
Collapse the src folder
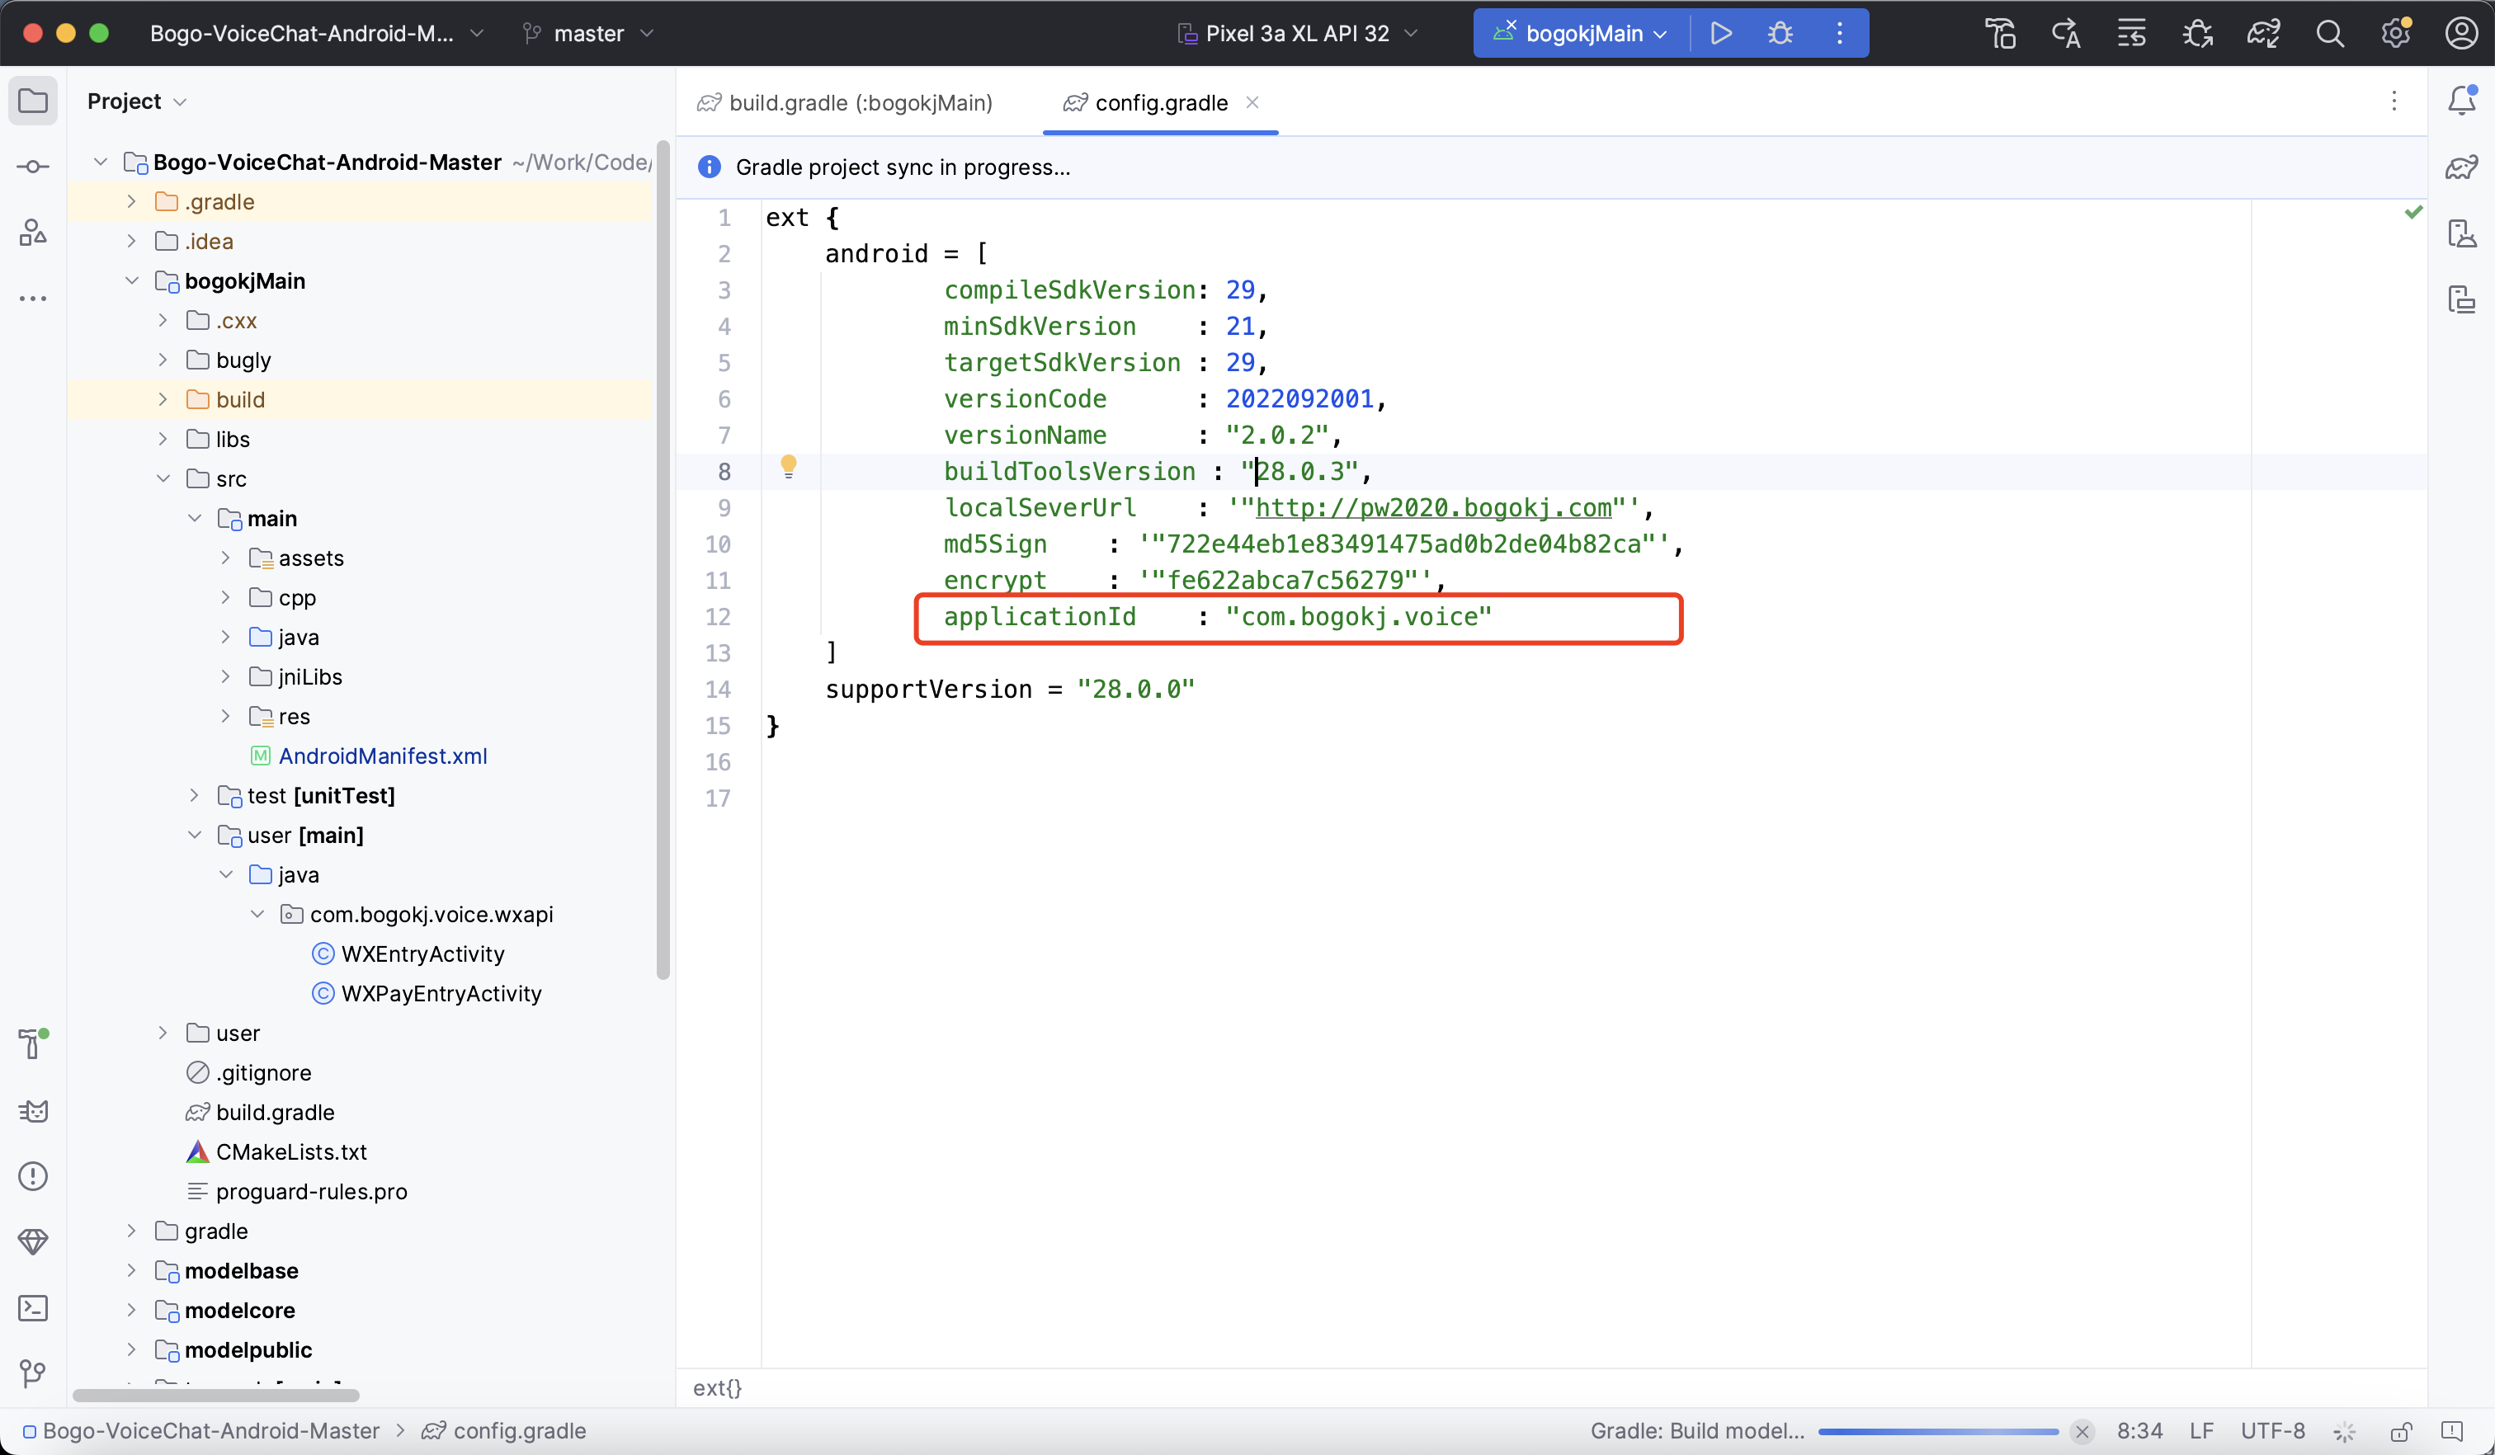pos(163,478)
